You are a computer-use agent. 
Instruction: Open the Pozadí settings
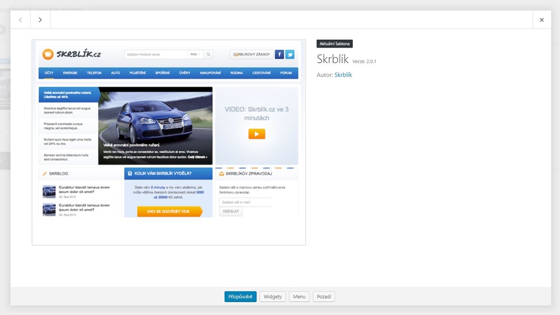point(324,297)
